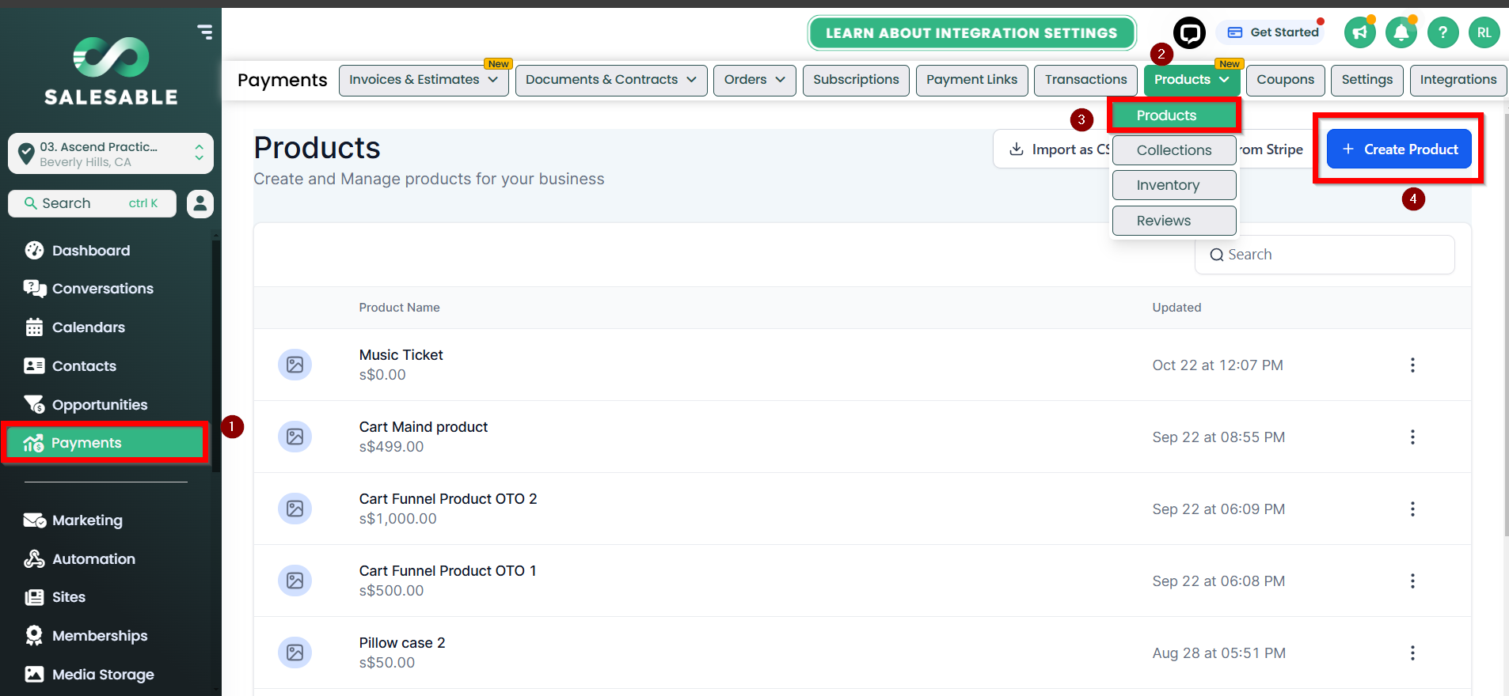This screenshot has height=696, width=1509.
Task: Select Inventory in the dropdown menu
Action: [x=1174, y=185]
